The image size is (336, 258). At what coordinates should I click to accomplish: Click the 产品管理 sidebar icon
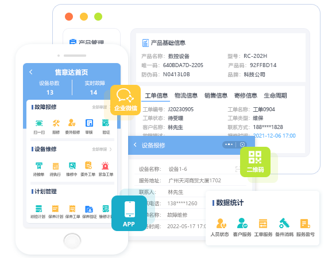pyautogui.click(x=73, y=42)
